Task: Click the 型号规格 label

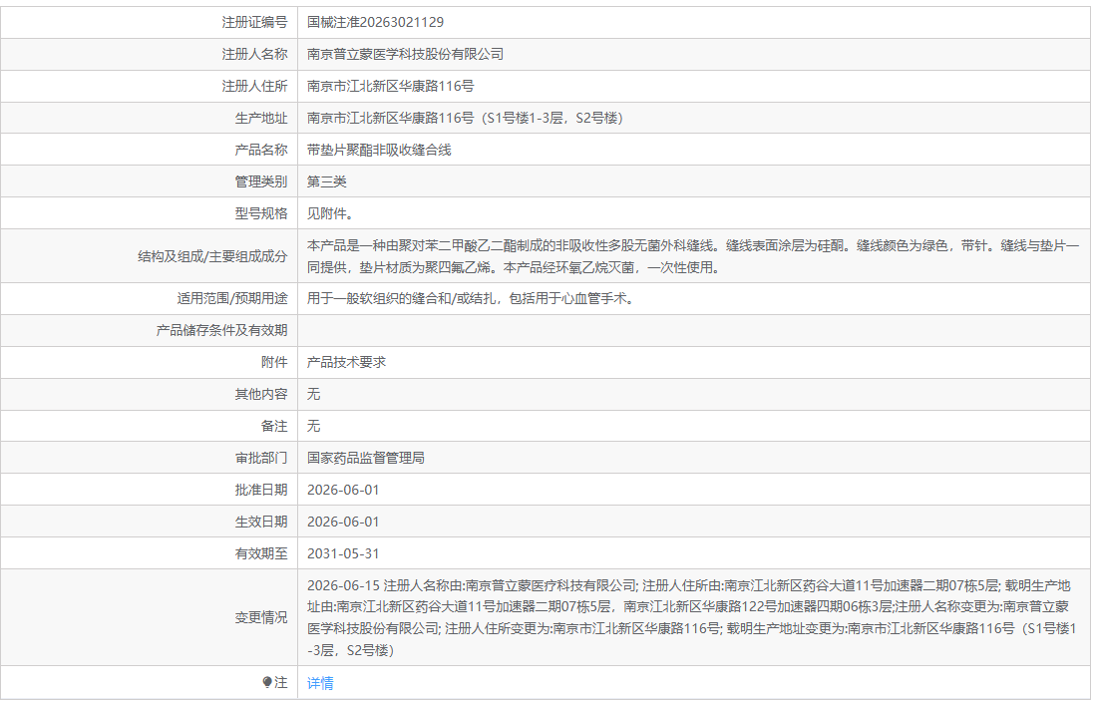Action: (x=261, y=214)
